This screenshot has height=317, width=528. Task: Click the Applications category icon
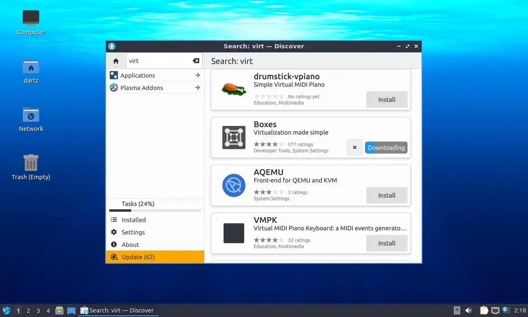click(114, 75)
